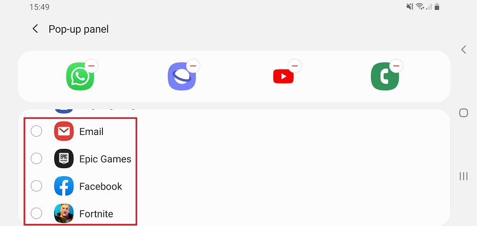Tap the system Home navigation button
This screenshot has width=477, height=226.
tap(463, 113)
